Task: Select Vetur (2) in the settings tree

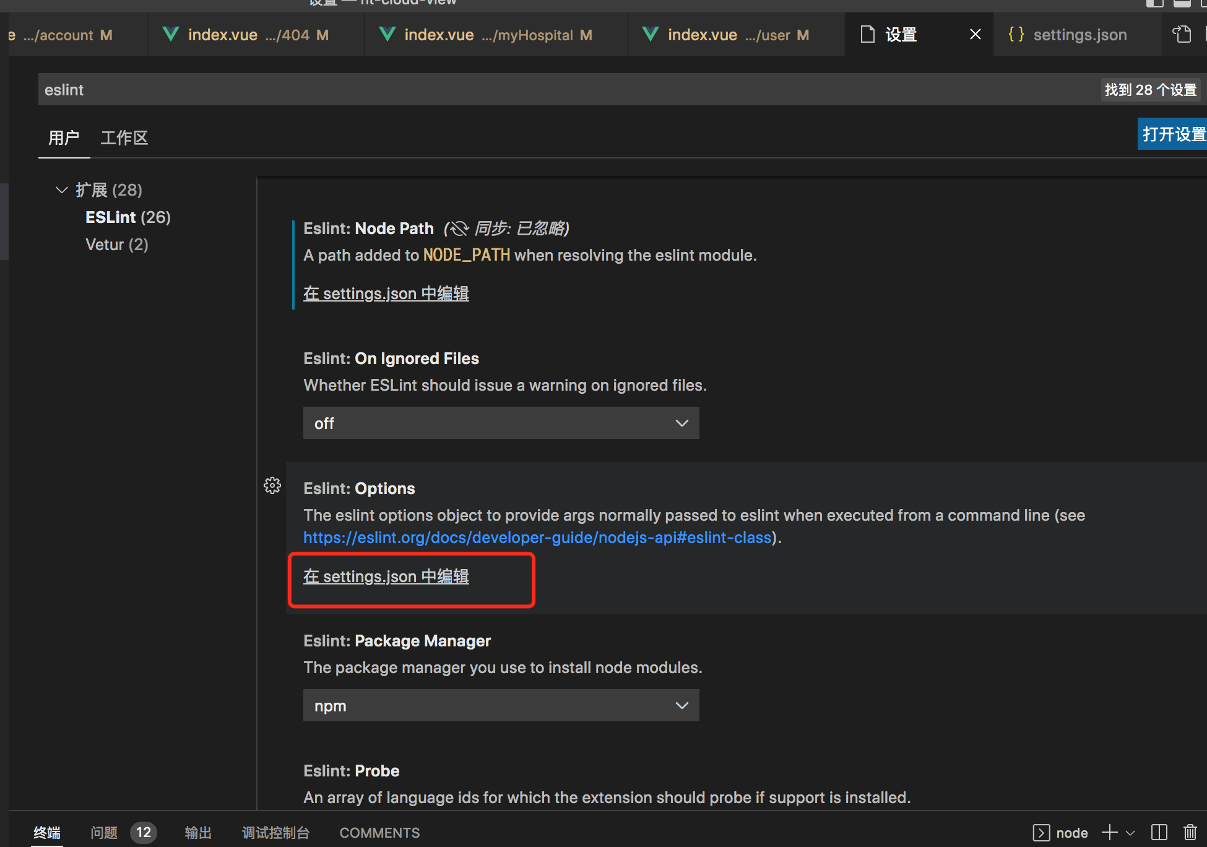Action: click(116, 244)
